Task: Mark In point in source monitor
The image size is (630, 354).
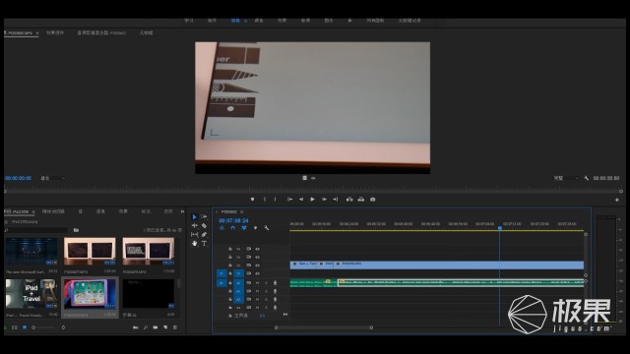Action: [x=265, y=199]
